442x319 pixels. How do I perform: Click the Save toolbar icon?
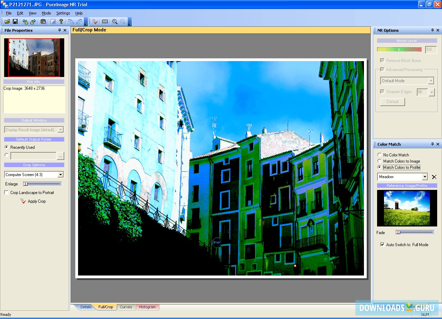(x=16, y=21)
